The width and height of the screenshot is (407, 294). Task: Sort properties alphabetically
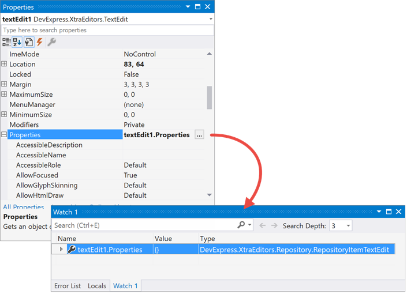pyautogui.click(x=17, y=42)
